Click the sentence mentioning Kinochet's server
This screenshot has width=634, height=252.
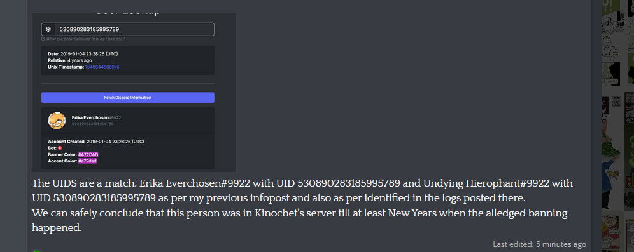tap(300, 220)
